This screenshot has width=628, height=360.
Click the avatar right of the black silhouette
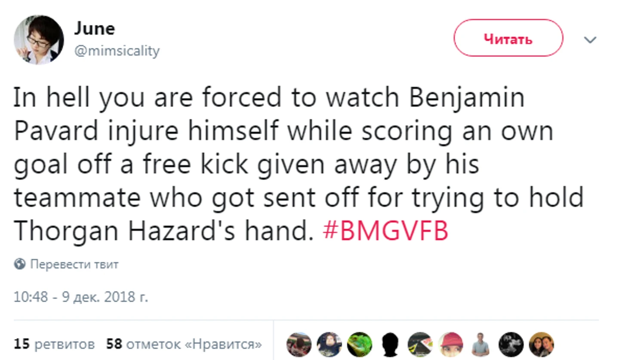pos(420,344)
